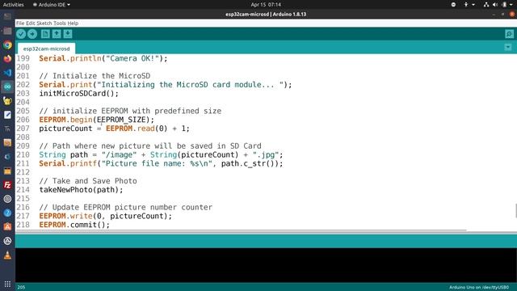Show Applications grid in the dock
This screenshot has height=291, width=517.
click(7, 284)
